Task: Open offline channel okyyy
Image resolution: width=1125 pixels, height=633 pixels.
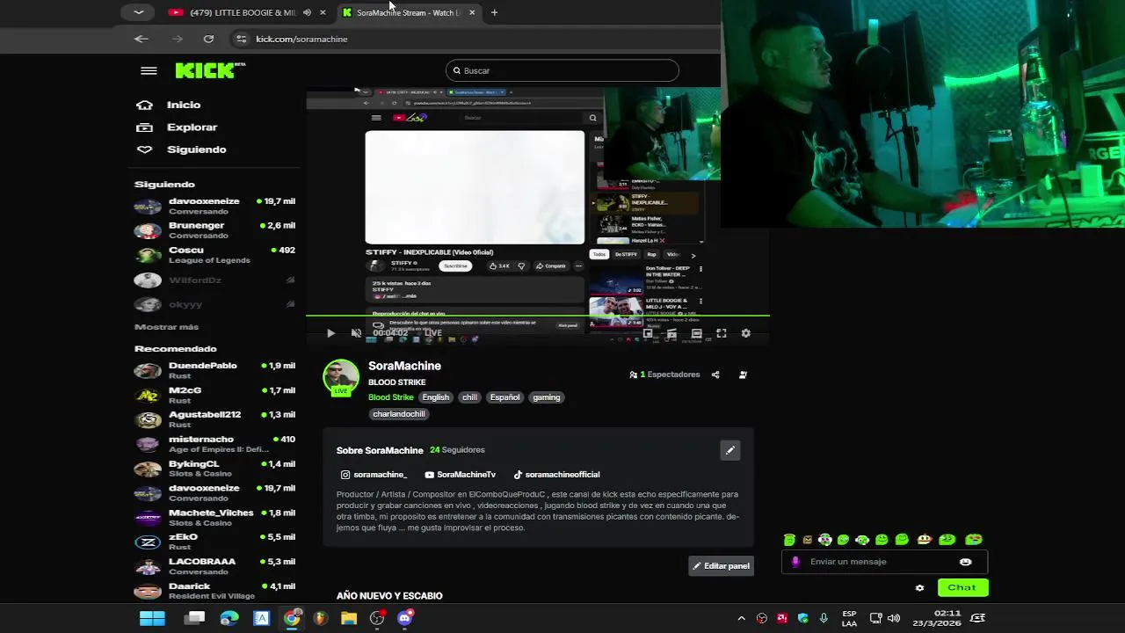Action: 214,304
